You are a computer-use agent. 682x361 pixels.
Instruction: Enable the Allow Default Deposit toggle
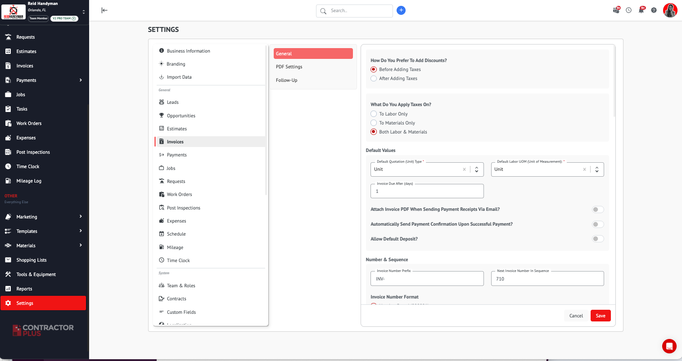click(x=597, y=239)
